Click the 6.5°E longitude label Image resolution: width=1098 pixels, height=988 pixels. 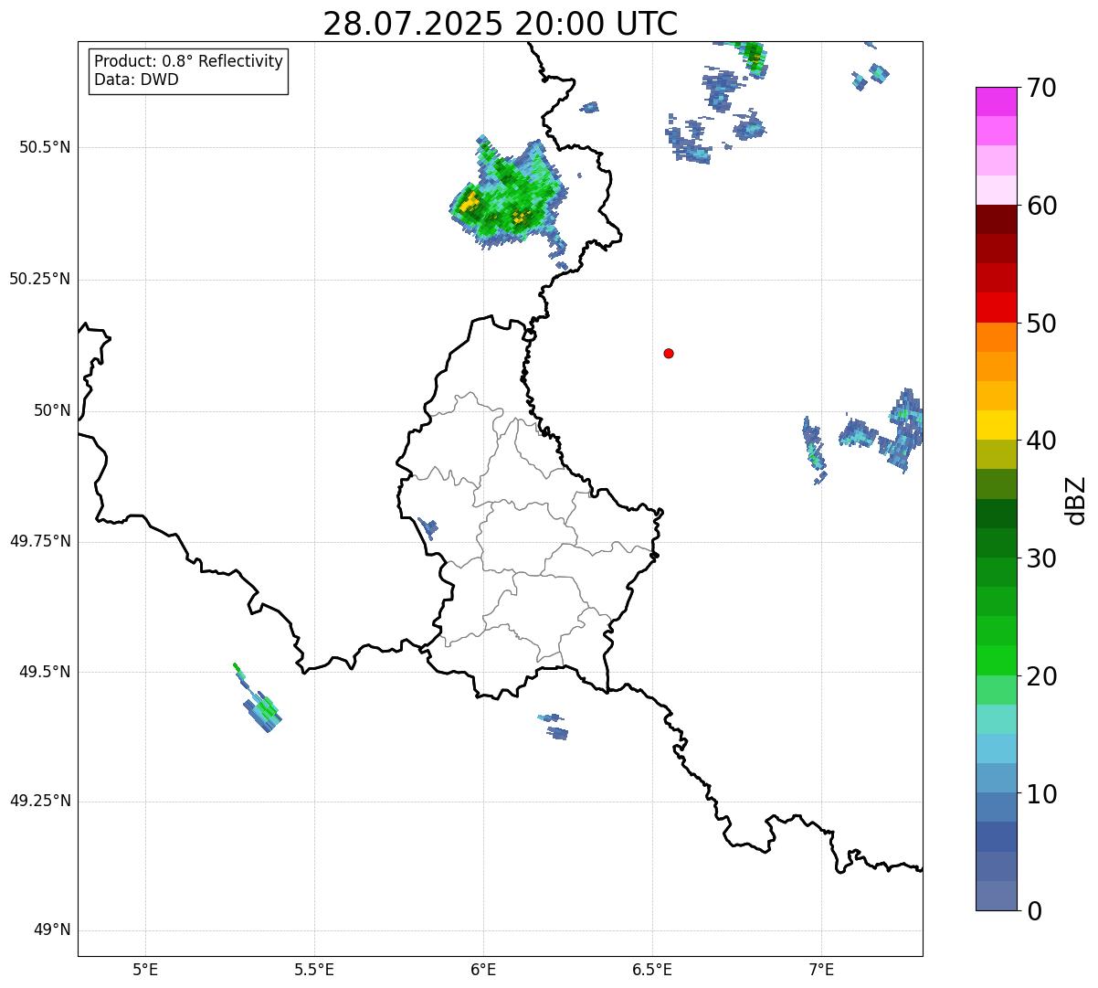point(652,969)
